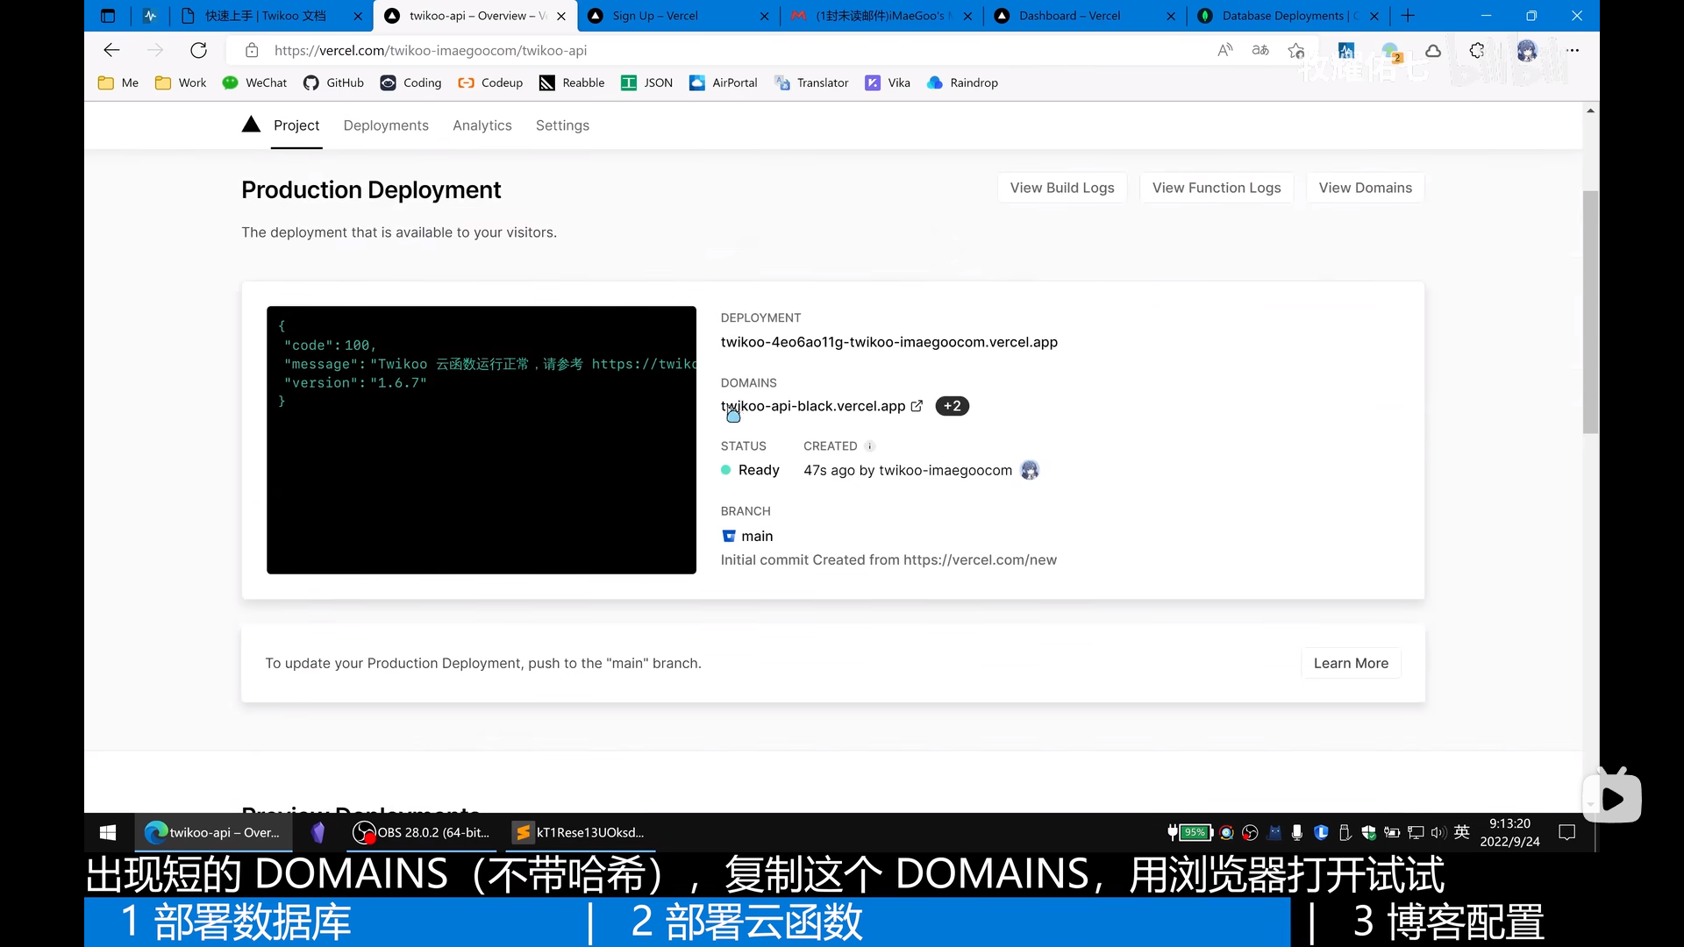Click the Vercel triangle logo icon
This screenshot has width=1684, height=947.
(x=250, y=125)
